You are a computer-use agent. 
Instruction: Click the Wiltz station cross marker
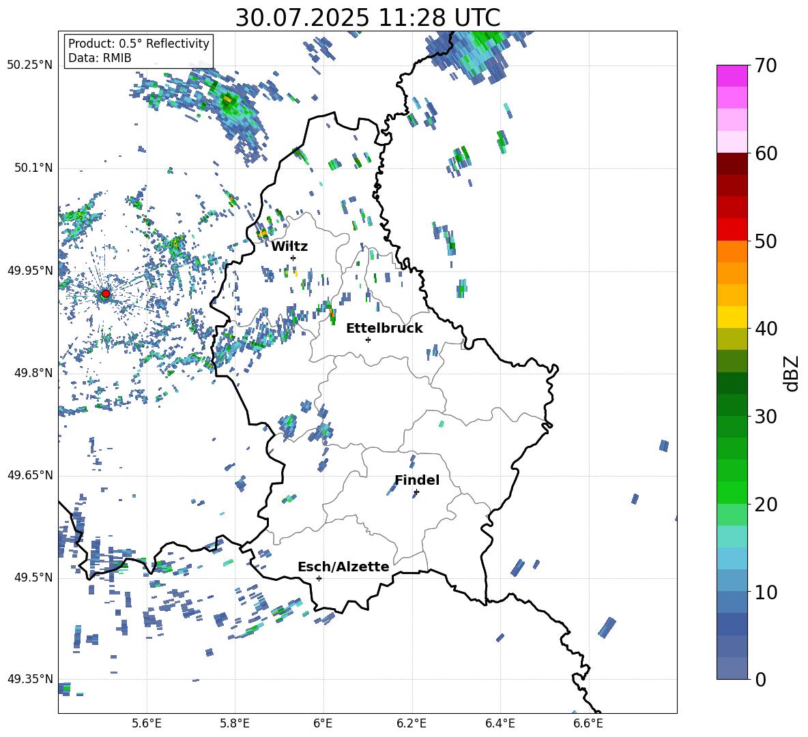coord(293,258)
